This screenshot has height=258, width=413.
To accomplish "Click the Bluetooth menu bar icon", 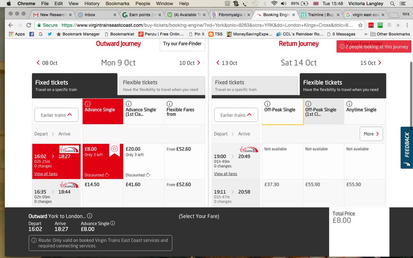I will click(x=265, y=3).
